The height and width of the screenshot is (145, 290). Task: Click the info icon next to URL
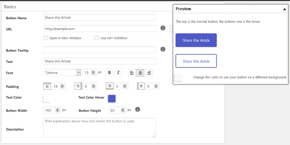[163, 28]
